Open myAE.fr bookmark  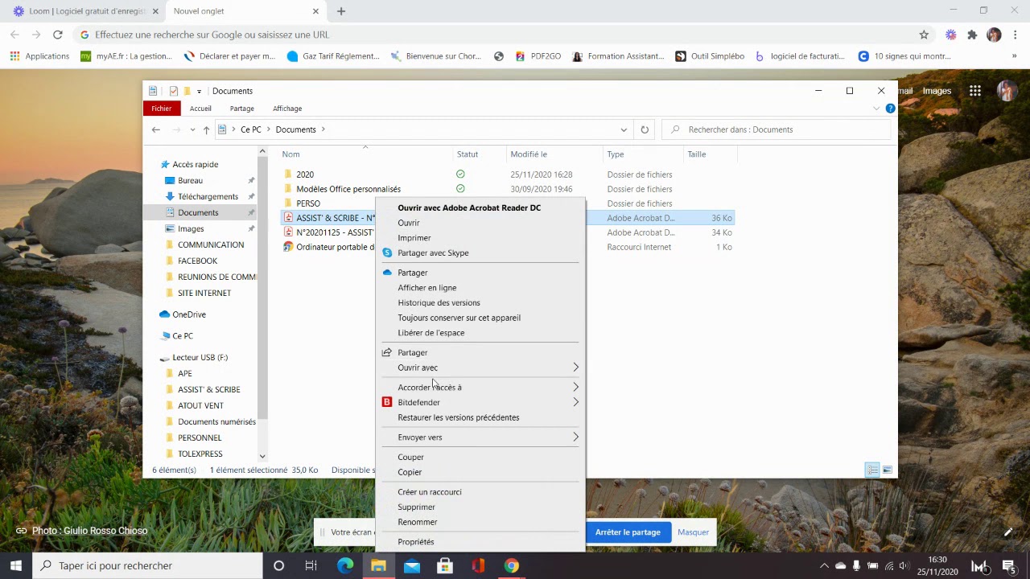point(126,56)
